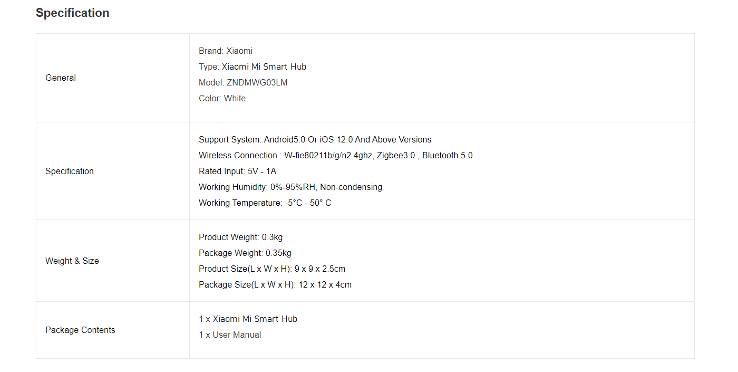Click the Brand: Xiaomi text
This screenshot has height=372, width=738.
[x=226, y=51]
